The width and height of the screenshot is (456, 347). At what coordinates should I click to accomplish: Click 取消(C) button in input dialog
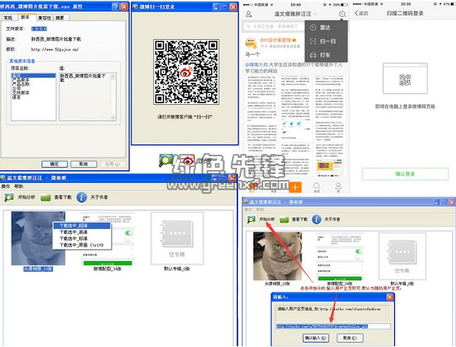point(350,338)
